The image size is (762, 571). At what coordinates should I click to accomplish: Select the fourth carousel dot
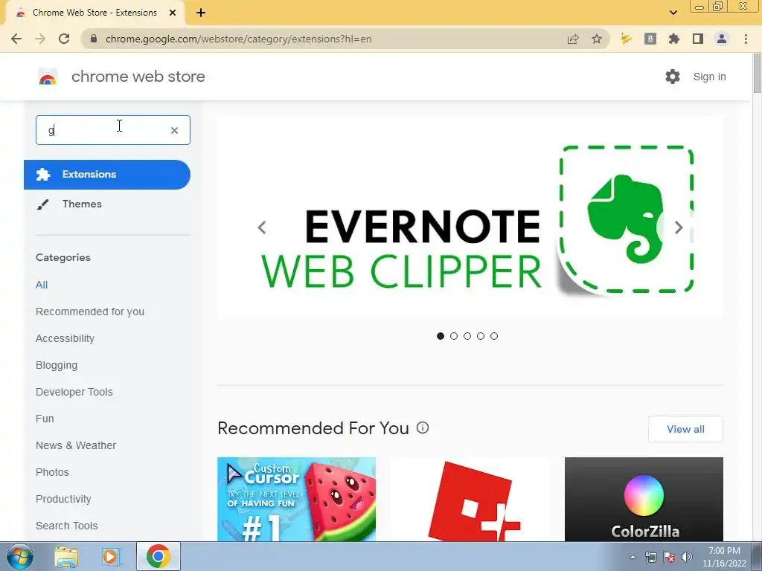[481, 336]
